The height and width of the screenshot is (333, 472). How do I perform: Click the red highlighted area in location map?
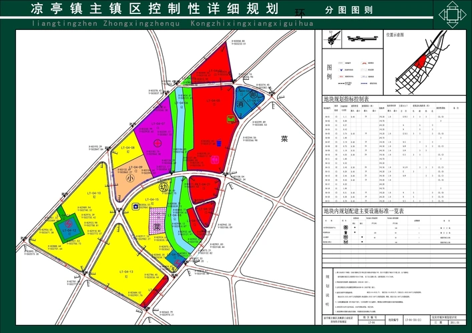(x=420, y=61)
